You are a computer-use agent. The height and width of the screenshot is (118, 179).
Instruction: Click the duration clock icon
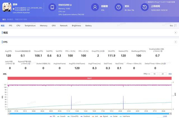pos(119,8)
